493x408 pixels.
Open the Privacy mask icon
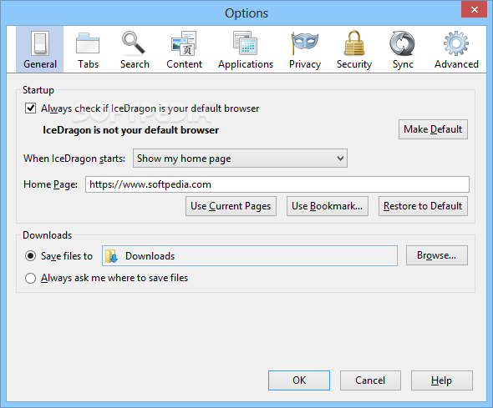pyautogui.click(x=304, y=43)
